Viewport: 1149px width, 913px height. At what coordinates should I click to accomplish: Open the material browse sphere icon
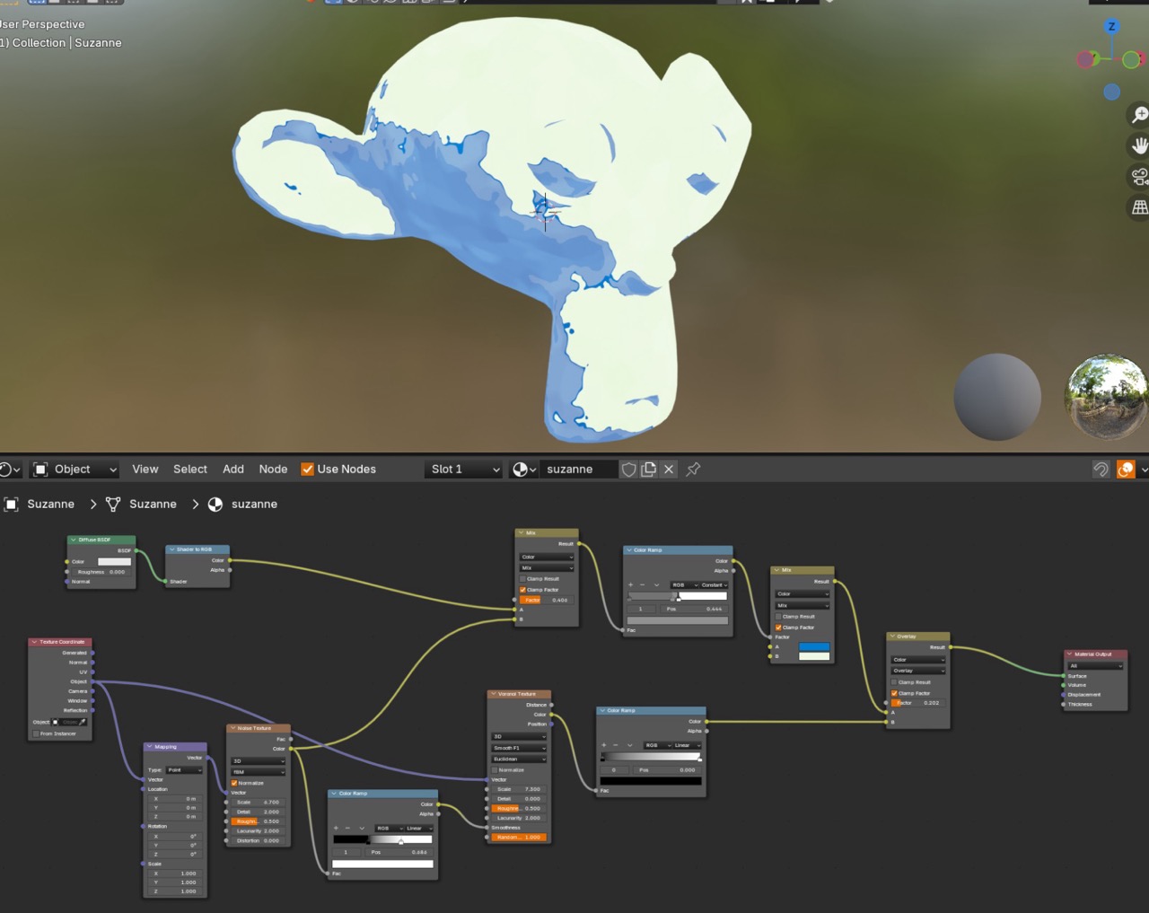pos(523,470)
